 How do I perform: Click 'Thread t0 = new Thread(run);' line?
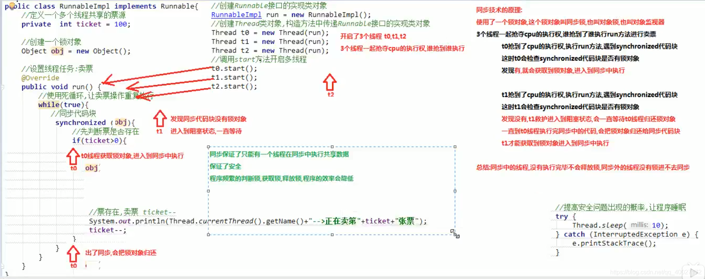[x=270, y=33]
